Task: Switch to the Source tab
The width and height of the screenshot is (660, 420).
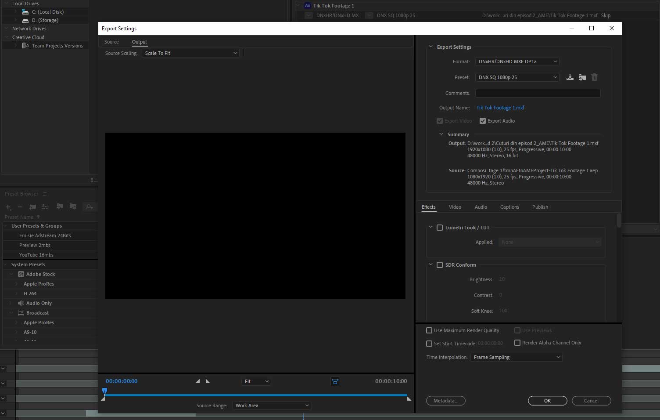Action: click(x=111, y=42)
